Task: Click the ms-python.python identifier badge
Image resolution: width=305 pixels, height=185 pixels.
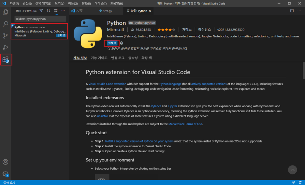Action: pyautogui.click(x=142, y=23)
